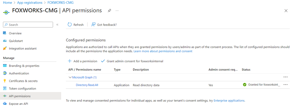292x107 pixels.
Task: Go to Token configuration
Action: coord(20,89)
